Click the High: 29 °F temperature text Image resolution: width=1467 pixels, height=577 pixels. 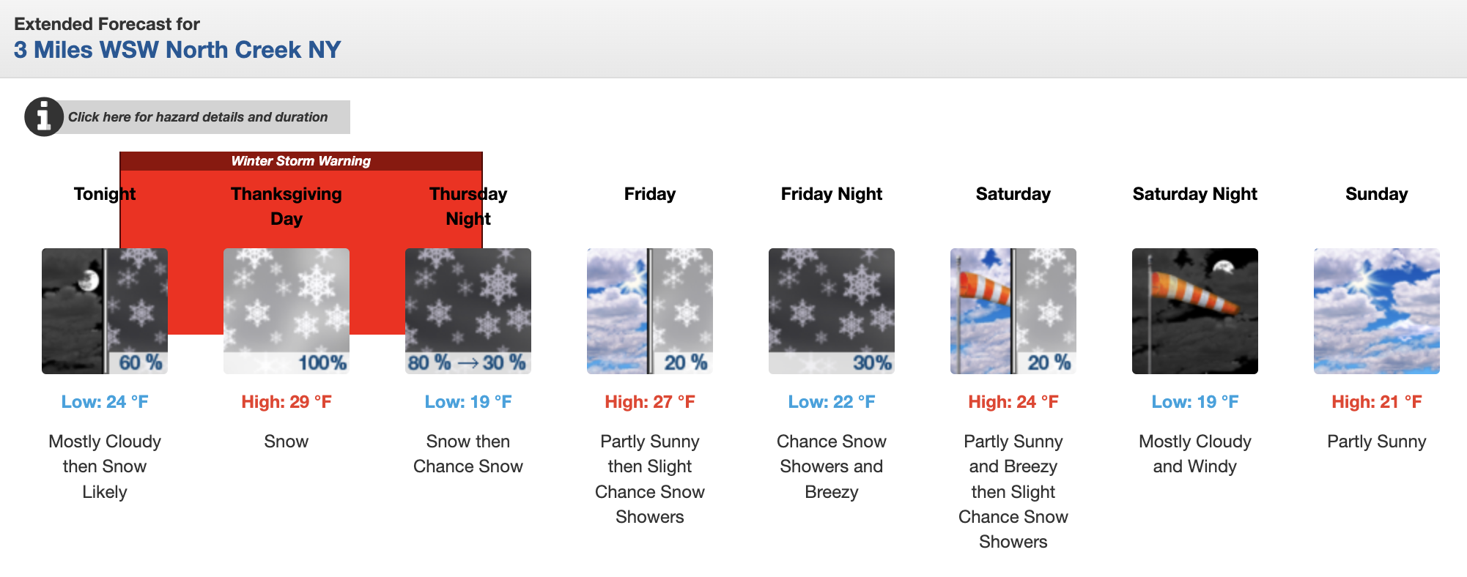point(286,401)
